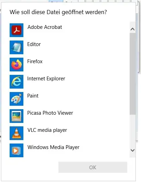Click the 'Paint' label
The height and width of the screenshot is (183, 141).
(33, 96)
